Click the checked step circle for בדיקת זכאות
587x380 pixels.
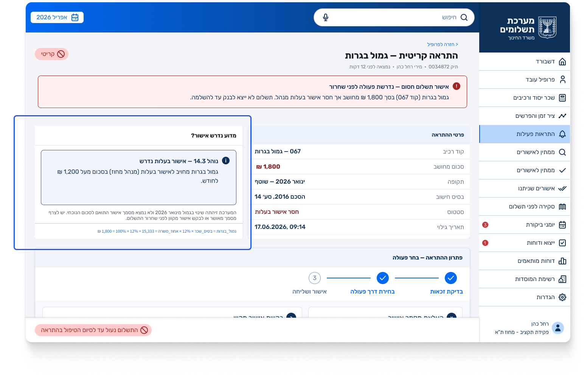pyautogui.click(x=451, y=278)
